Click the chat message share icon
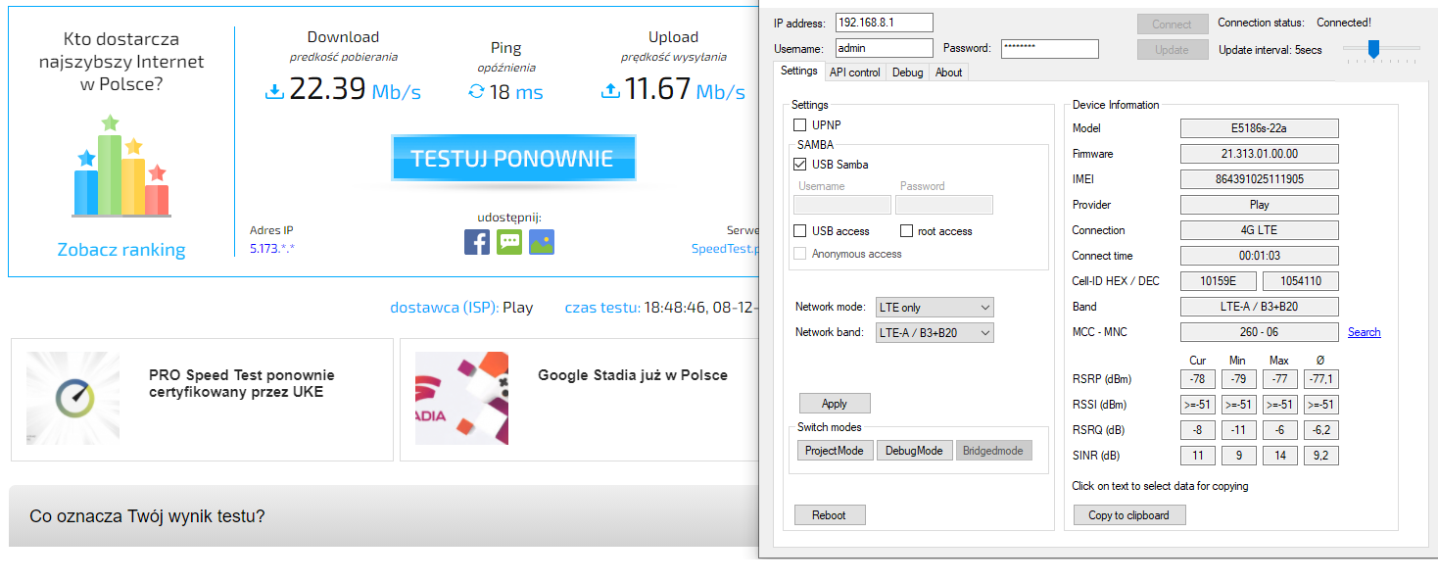This screenshot has height=582, width=1438. tap(509, 242)
